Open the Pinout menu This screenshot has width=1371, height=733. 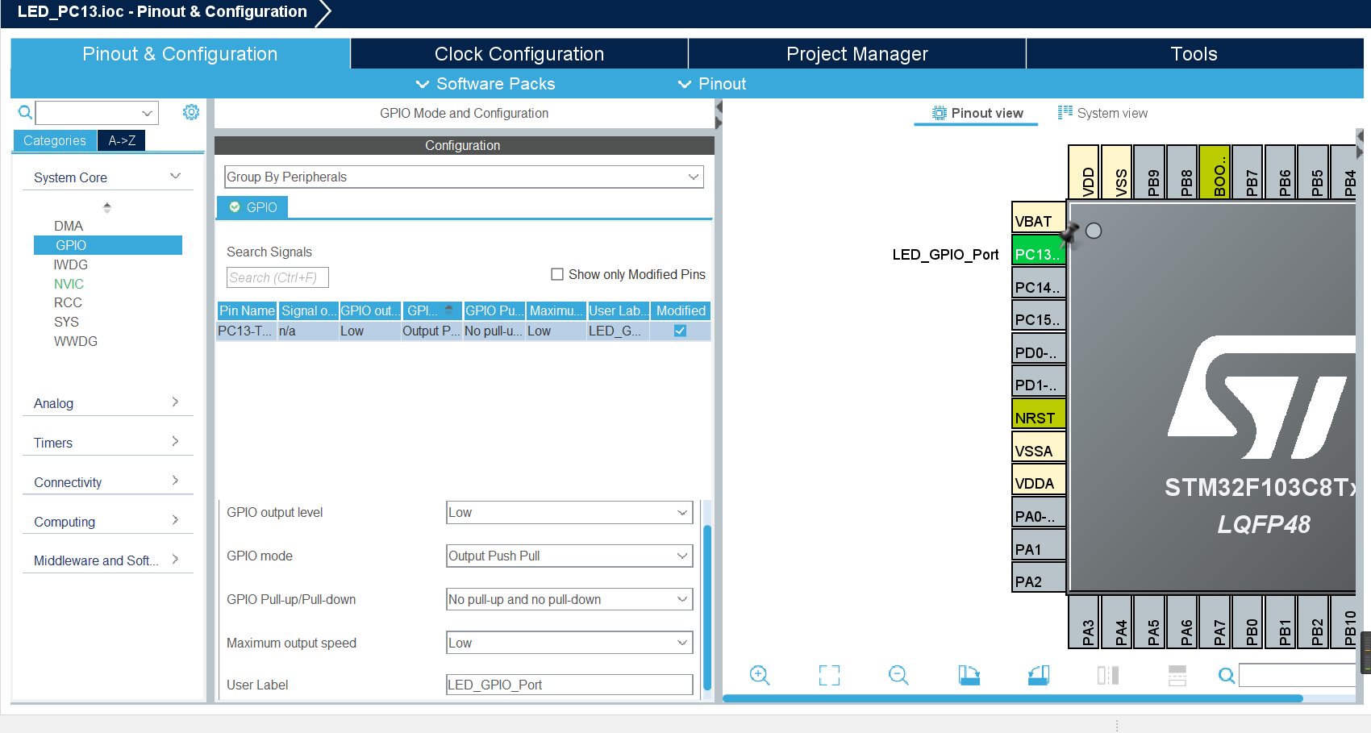(712, 84)
